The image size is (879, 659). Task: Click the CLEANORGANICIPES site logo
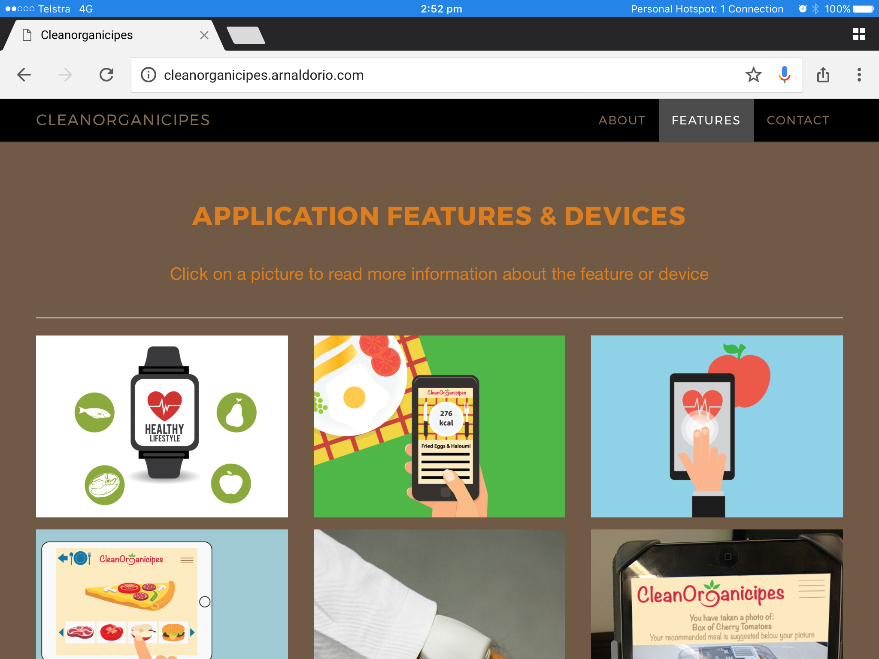[123, 120]
